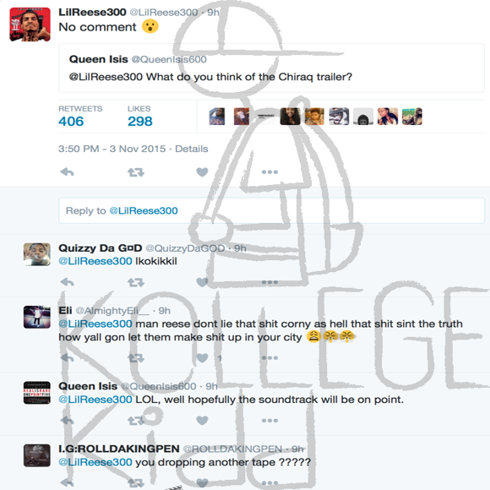Viewport: 490px width, 490px height.
Task: Open the Details link by timestamp
Action: (191, 149)
